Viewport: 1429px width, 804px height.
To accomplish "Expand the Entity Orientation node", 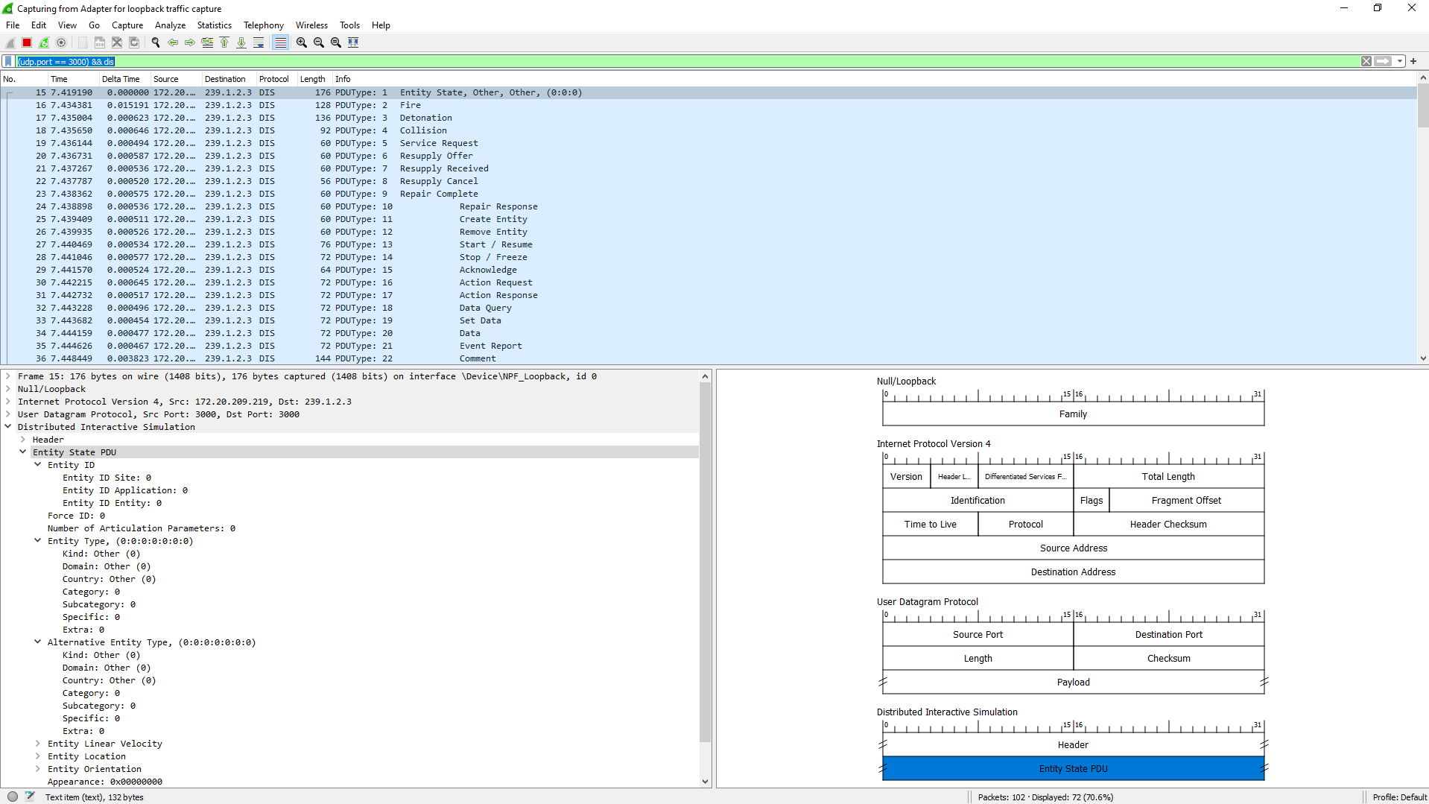I will point(38,769).
